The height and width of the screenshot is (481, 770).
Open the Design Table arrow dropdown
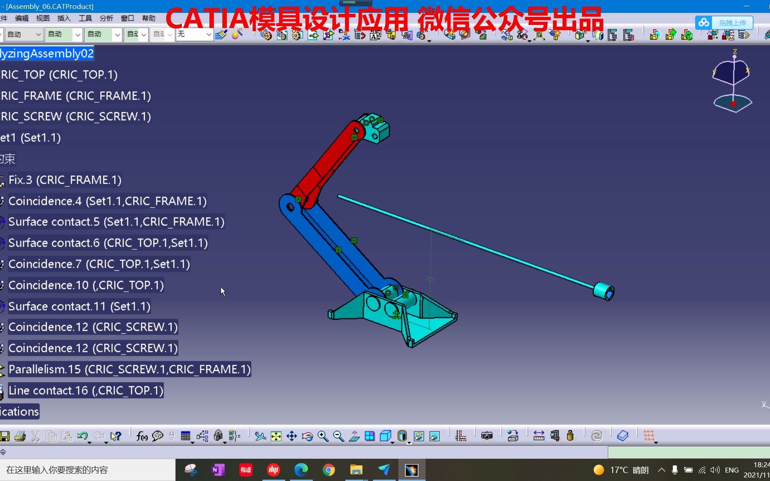[192, 442]
